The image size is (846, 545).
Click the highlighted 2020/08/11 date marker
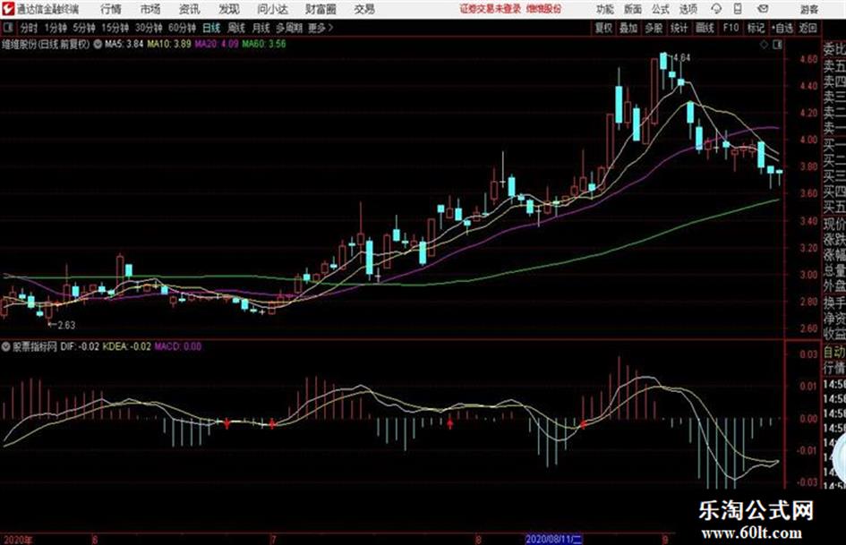(x=553, y=539)
